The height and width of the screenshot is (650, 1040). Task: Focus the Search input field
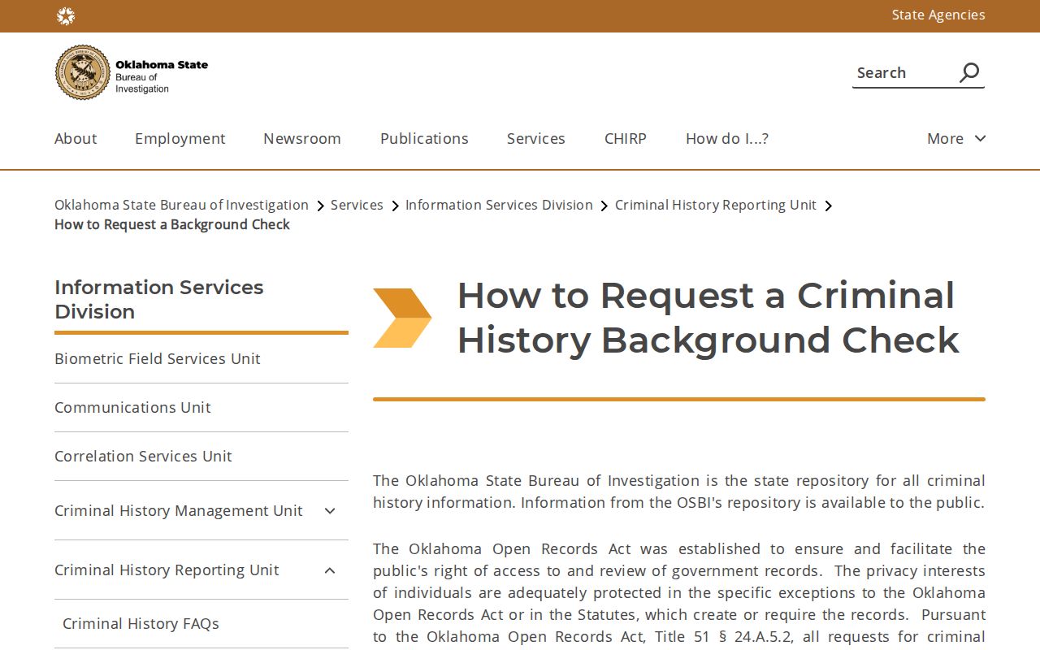(904, 72)
